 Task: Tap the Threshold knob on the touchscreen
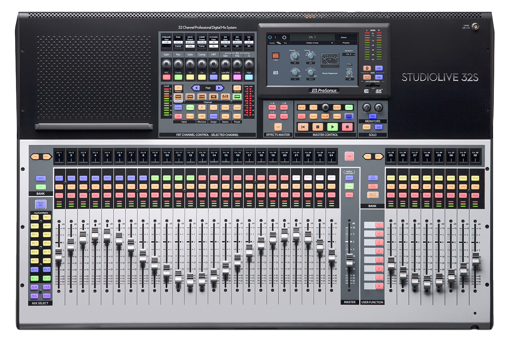coord(294,56)
